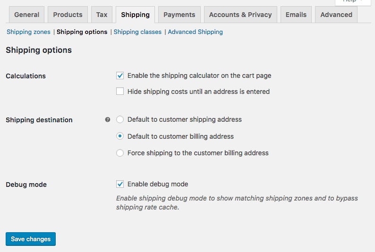Check Hide shipping costs until address entered
Screen dimensions: 375x252
[120, 91]
